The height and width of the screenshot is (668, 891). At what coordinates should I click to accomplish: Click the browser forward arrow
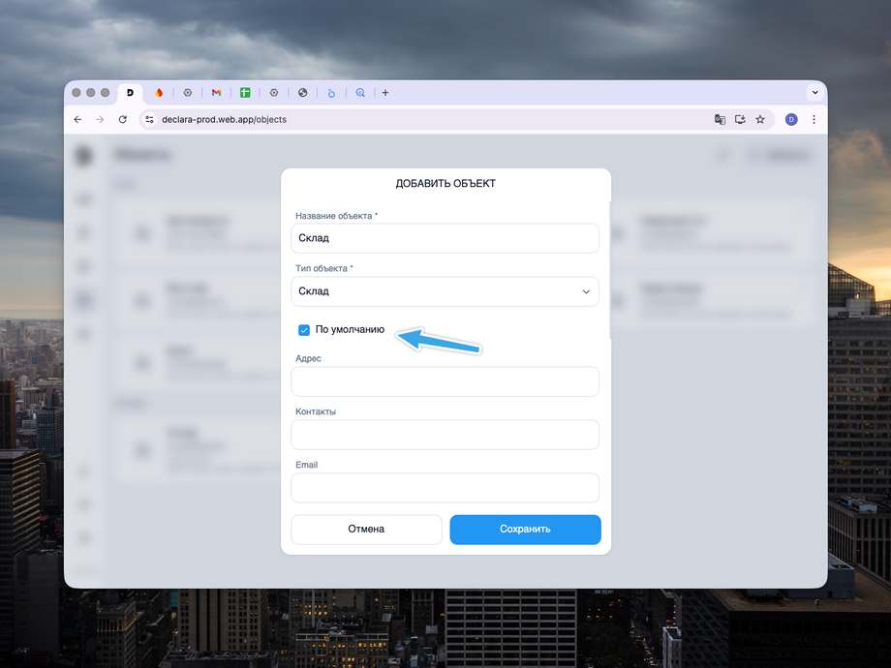click(x=100, y=119)
